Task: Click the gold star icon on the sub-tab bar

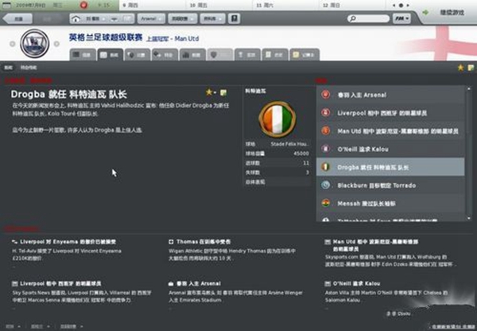Action: pos(460,68)
